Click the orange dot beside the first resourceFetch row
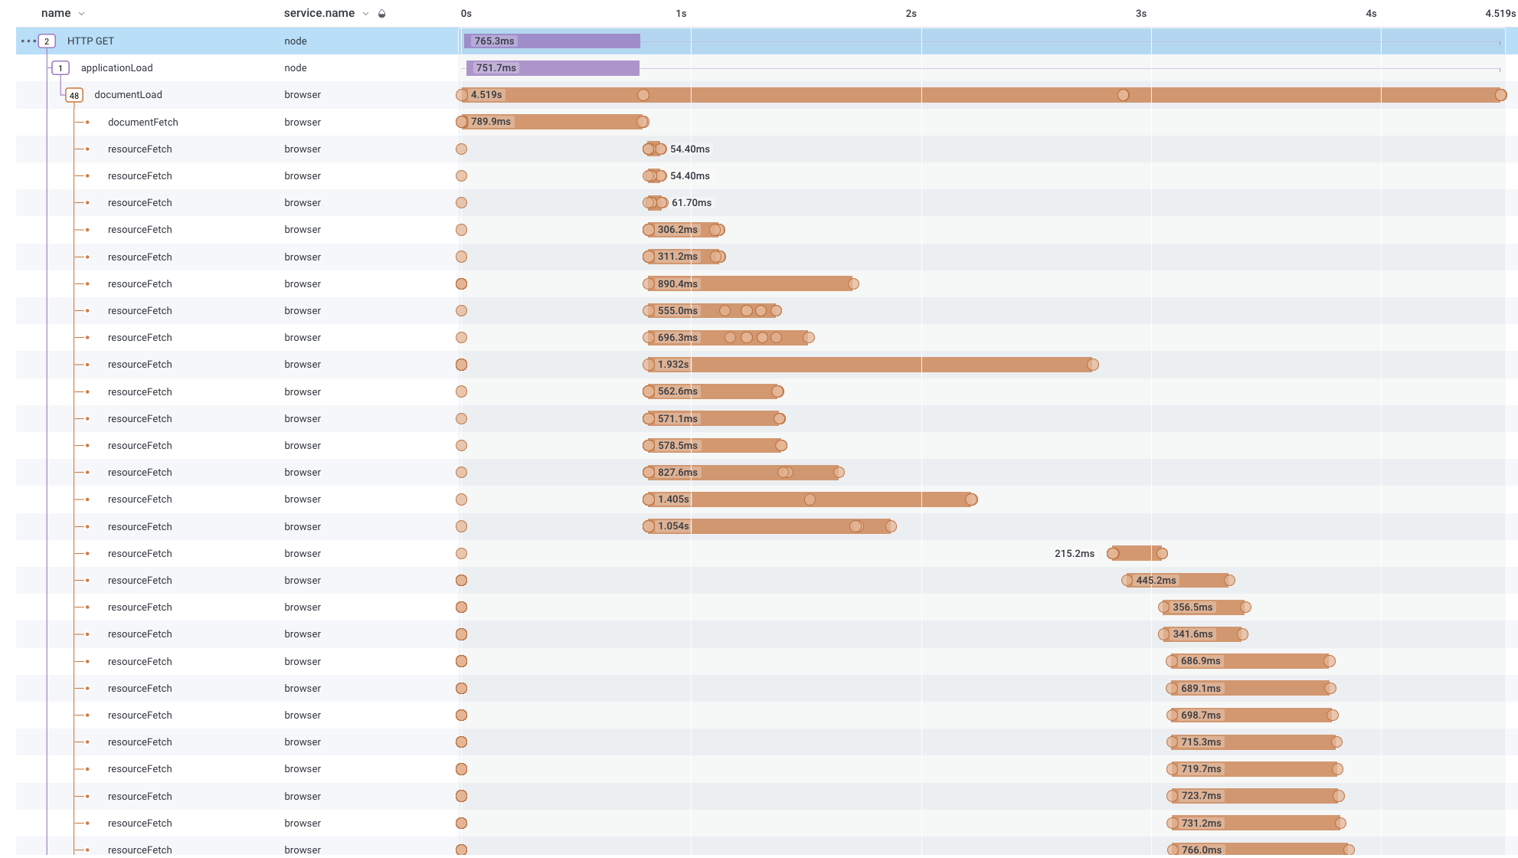The width and height of the screenshot is (1518, 858). [x=87, y=149]
